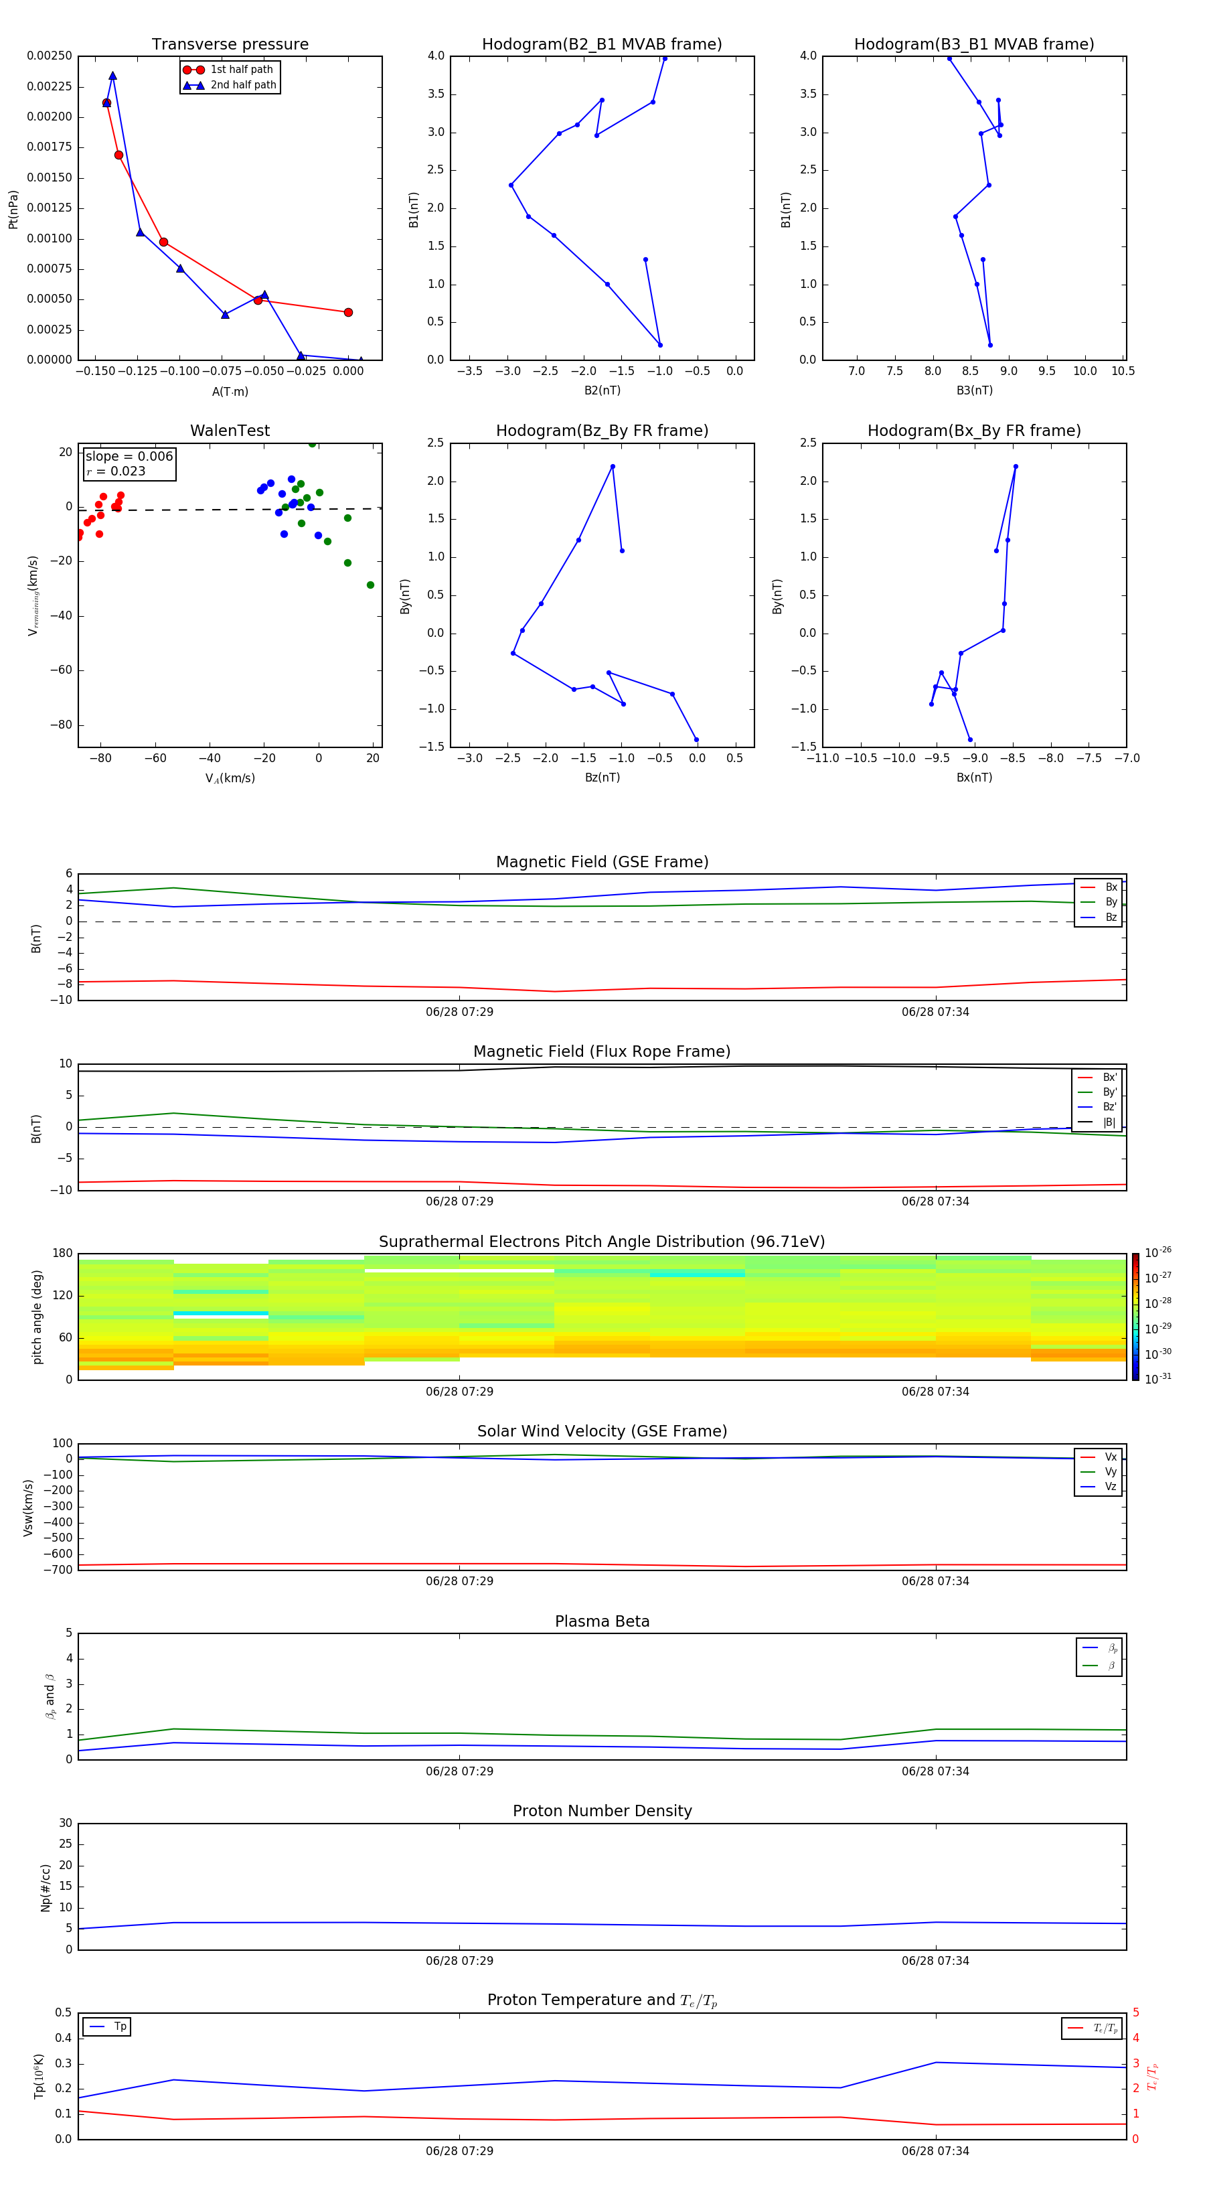Click the 'Transverse pressure' plot title
This screenshot has height=2210, width=1205.
coord(230,45)
